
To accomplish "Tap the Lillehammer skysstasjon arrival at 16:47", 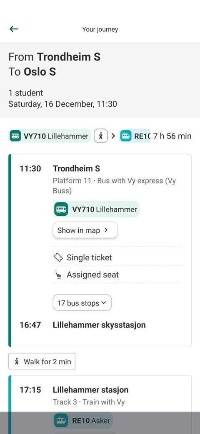I will click(99, 325).
